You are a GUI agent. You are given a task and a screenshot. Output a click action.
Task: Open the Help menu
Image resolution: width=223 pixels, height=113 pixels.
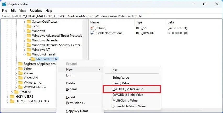tap(49, 11)
